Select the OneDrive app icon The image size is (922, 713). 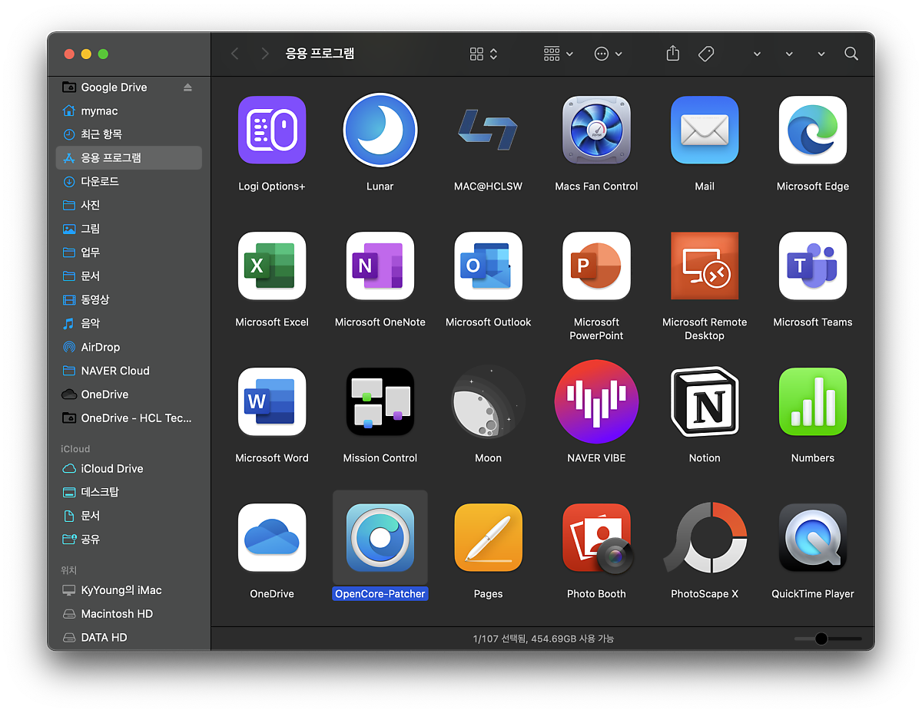pos(272,537)
